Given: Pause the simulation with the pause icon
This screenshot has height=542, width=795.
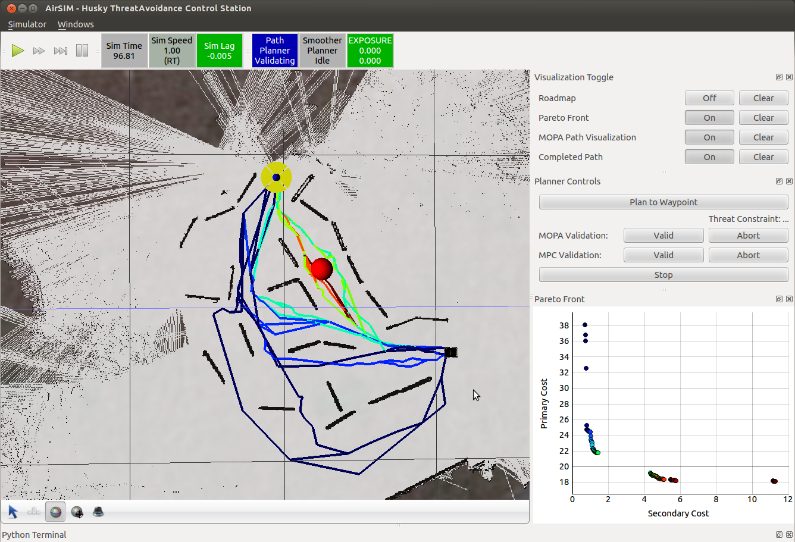Looking at the screenshot, I should pyautogui.click(x=82, y=51).
